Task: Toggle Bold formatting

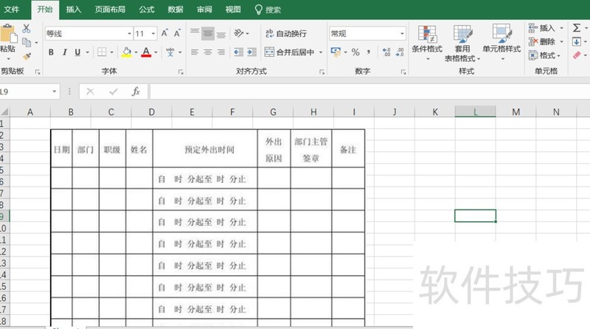Action: tap(51, 52)
